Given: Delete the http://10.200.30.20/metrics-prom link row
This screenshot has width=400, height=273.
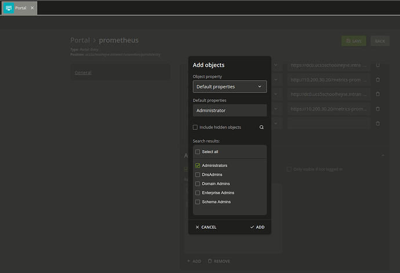Looking at the screenshot, I should [x=378, y=79].
